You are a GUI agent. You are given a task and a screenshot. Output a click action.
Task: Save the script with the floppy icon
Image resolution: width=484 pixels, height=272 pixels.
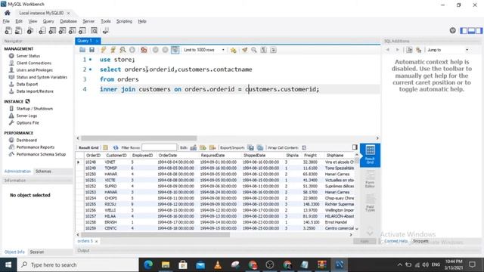pyautogui.click(x=92, y=50)
